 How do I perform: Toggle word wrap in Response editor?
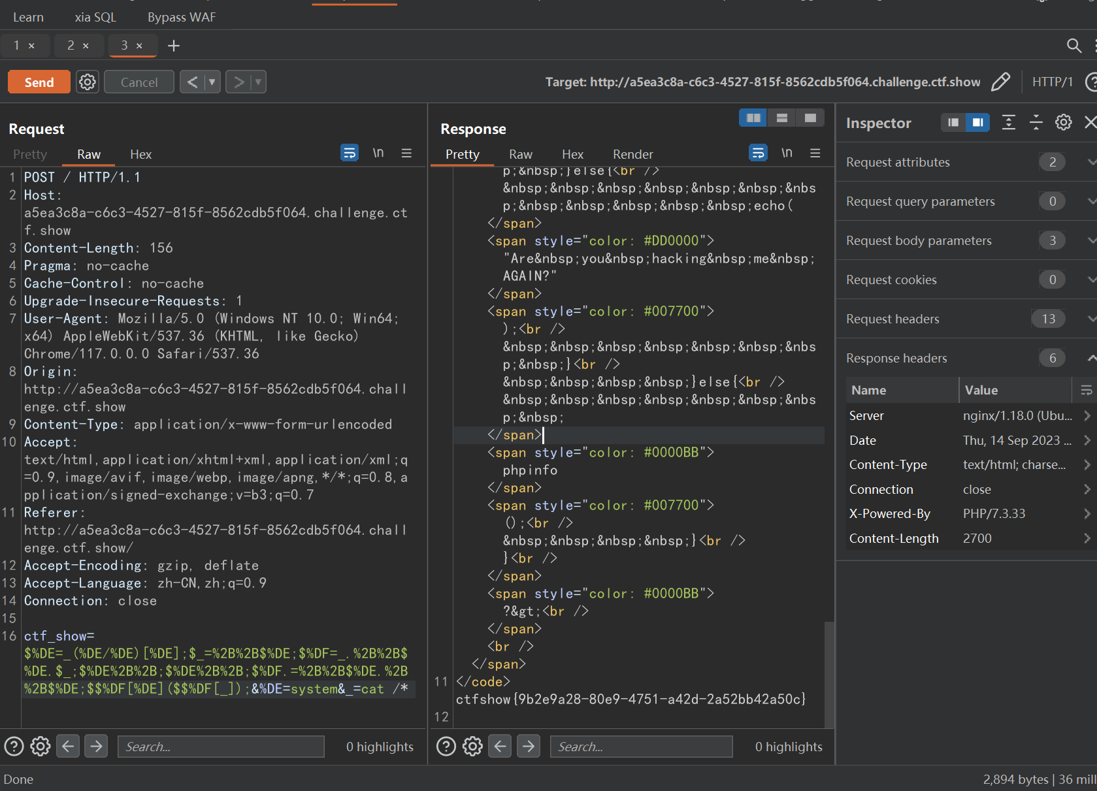coord(758,153)
